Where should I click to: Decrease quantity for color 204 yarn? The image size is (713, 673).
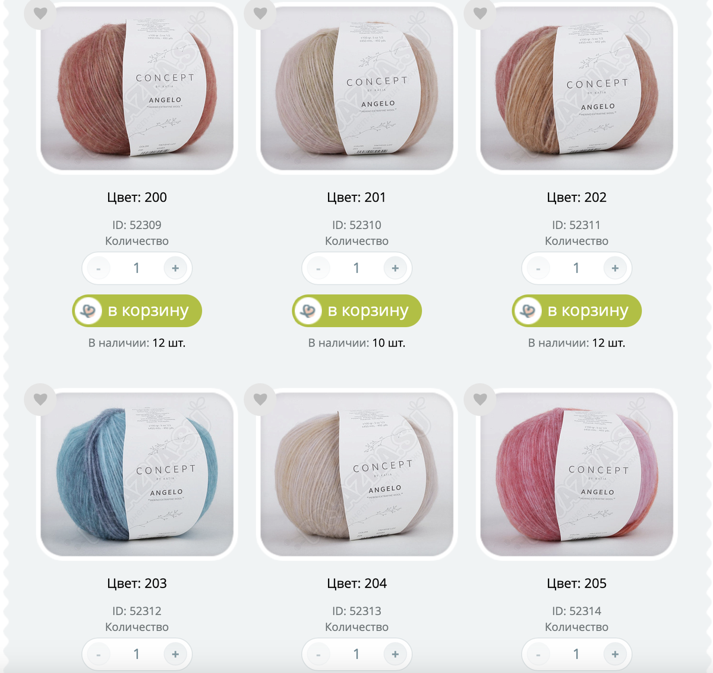click(318, 654)
